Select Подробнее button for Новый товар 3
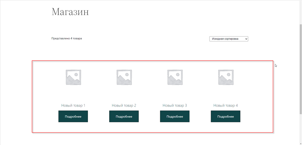This screenshot has height=145, width=302. pyautogui.click(x=175, y=116)
